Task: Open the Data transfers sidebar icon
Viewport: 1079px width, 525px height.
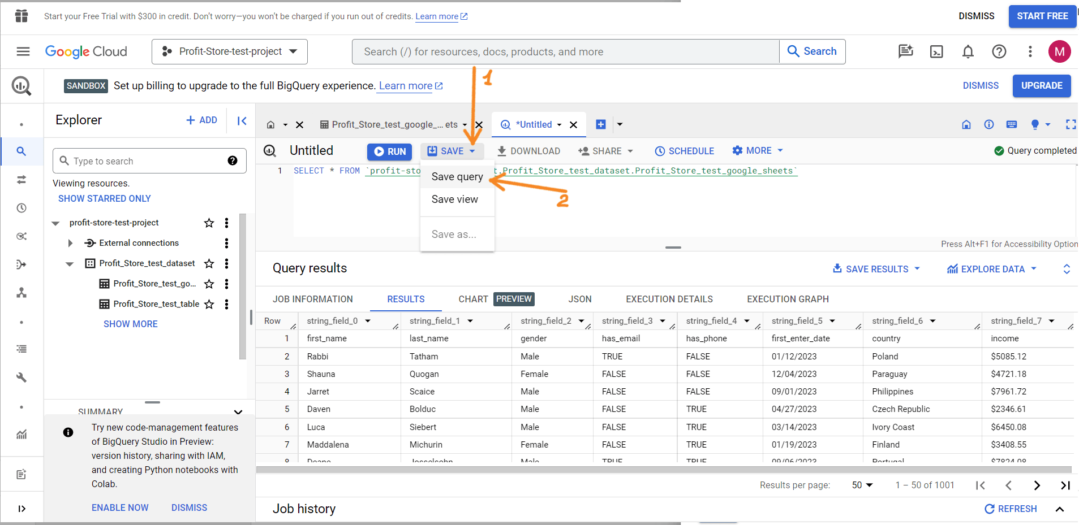Action: [x=22, y=180]
